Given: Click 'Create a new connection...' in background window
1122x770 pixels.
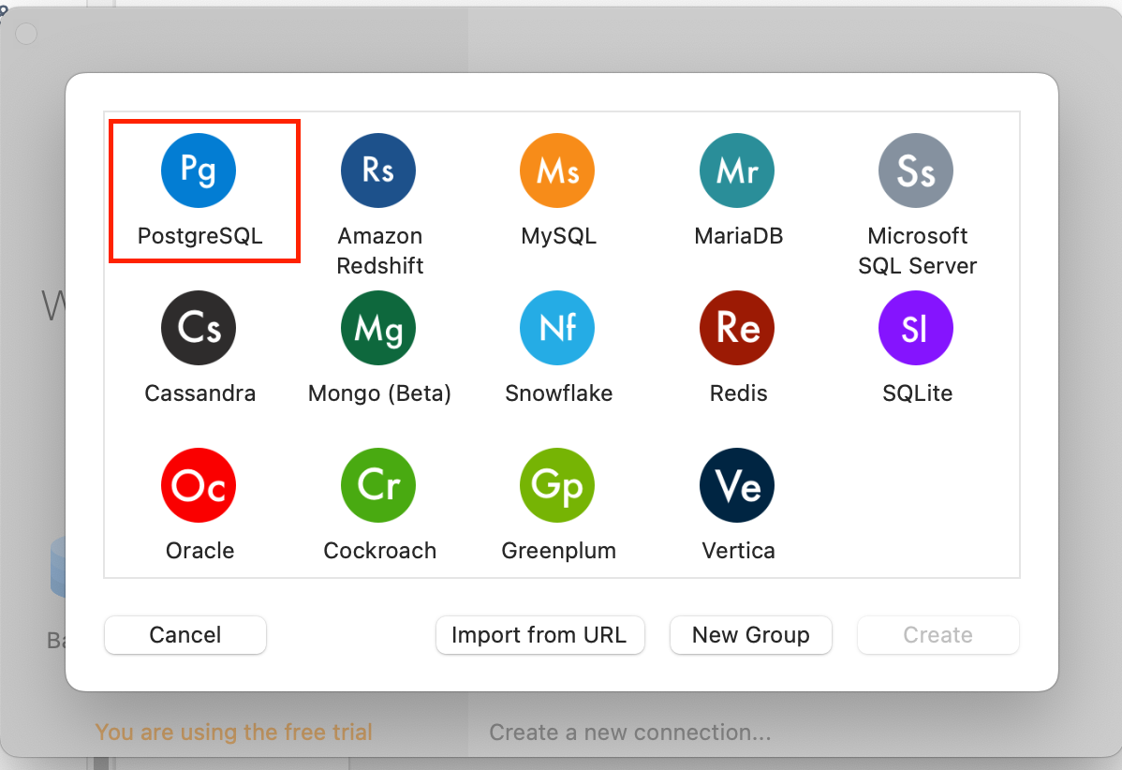Looking at the screenshot, I should pos(629,733).
